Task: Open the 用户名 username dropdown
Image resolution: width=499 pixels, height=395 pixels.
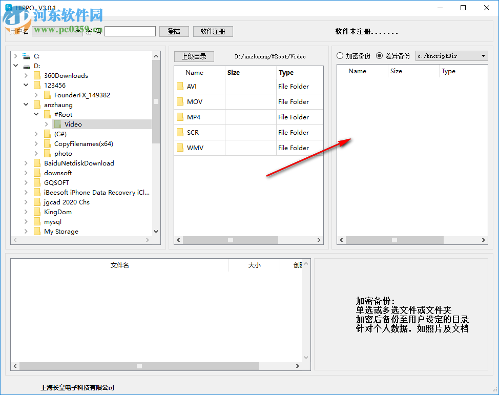Action: click(77, 31)
